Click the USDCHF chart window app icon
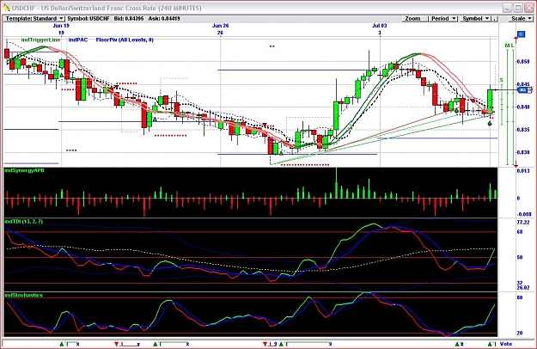Image resolution: width=537 pixels, height=349 pixels. (x=7, y=8)
